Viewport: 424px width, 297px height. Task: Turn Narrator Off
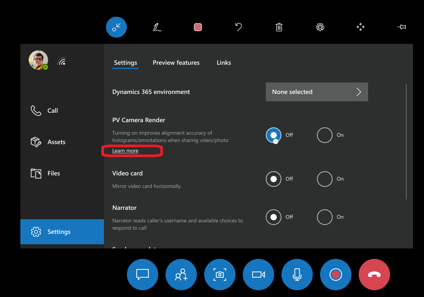click(274, 217)
